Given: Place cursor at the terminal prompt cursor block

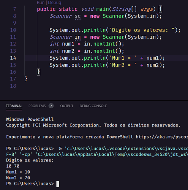Looking at the screenshot, I should click(x=58, y=184).
